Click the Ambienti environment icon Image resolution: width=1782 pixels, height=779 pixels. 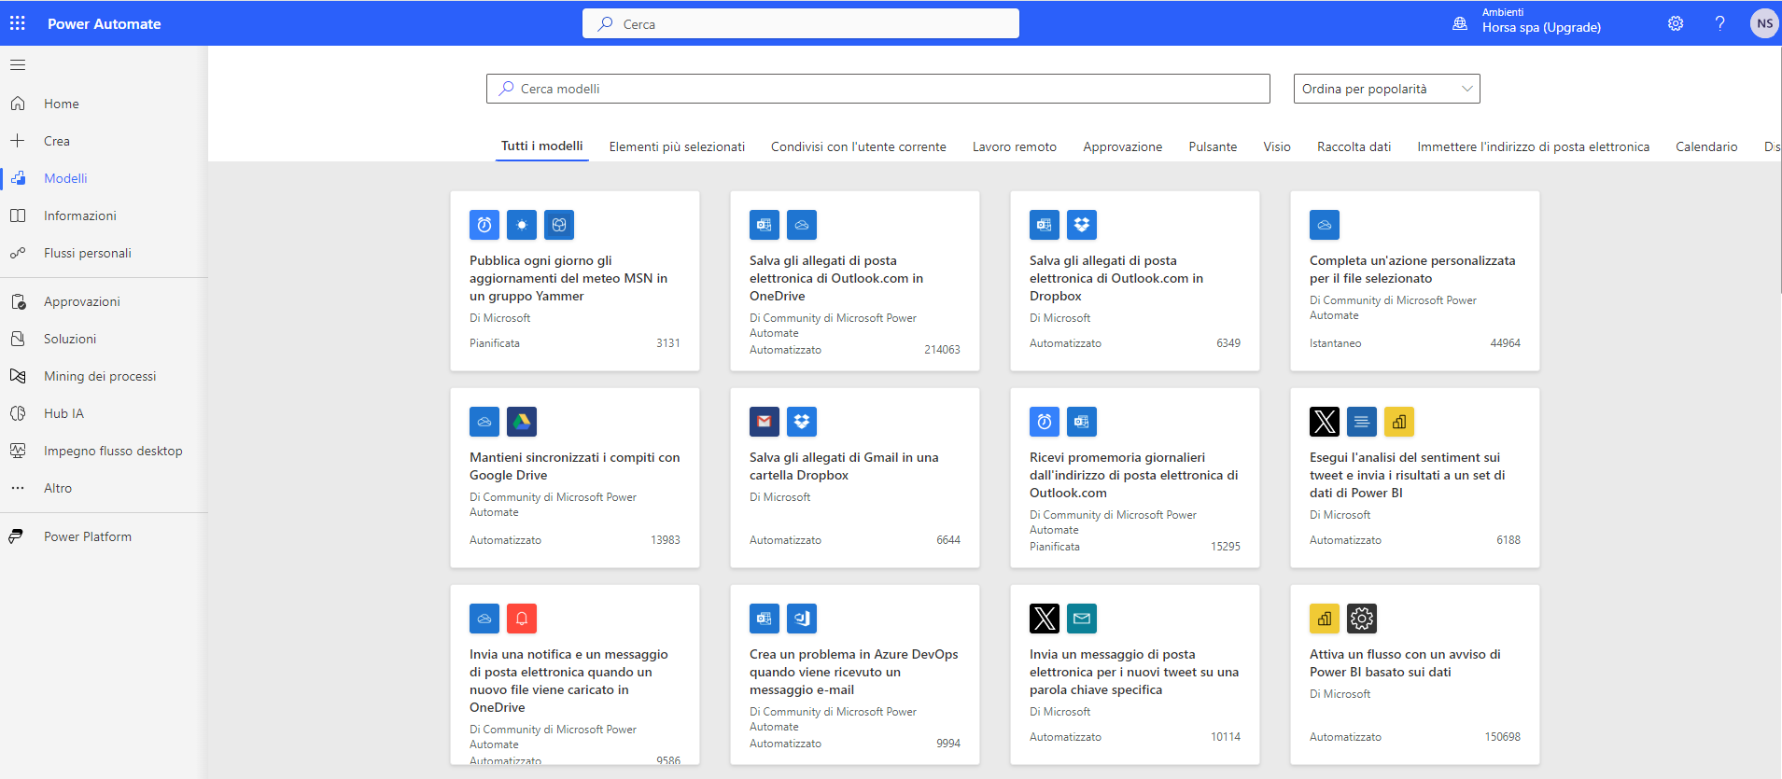coord(1460,24)
